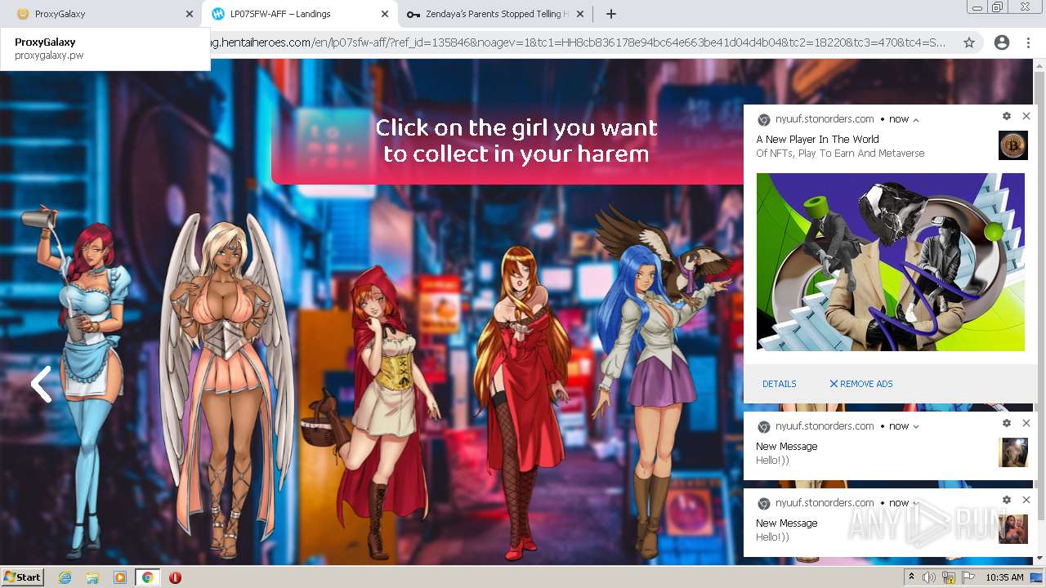This screenshot has width=1046, height=588.
Task: Click the 10:35 AM taskbar clock
Action: (1004, 577)
